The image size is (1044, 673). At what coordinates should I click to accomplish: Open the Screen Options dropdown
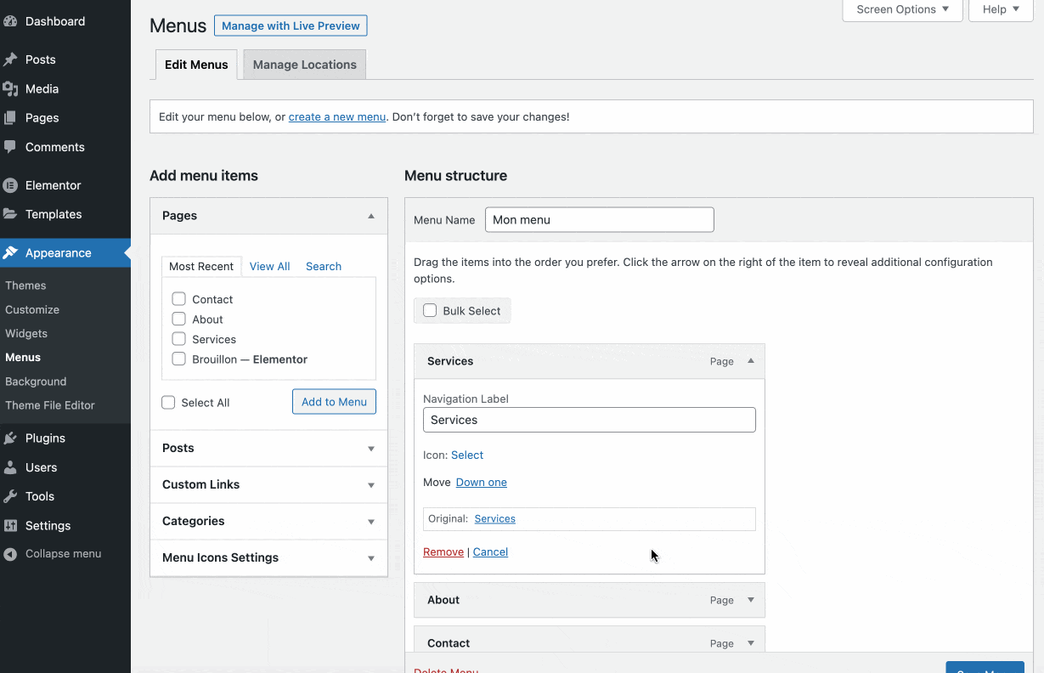point(902,9)
